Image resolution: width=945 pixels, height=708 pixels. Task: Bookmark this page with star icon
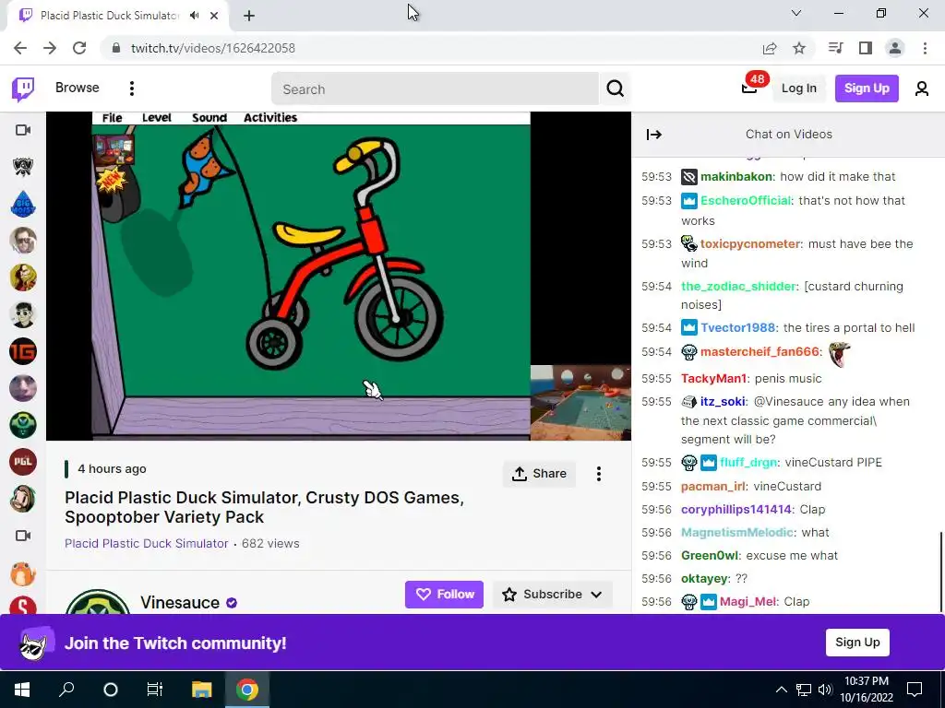799,48
